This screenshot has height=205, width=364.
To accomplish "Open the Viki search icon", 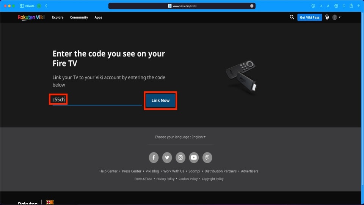I will (x=292, y=17).
